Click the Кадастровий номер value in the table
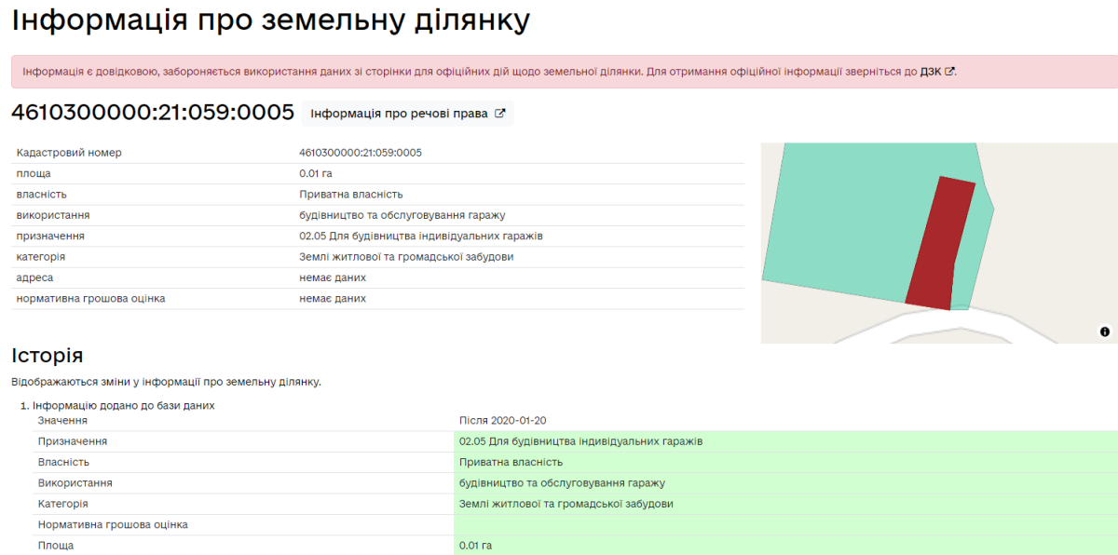 point(361,153)
